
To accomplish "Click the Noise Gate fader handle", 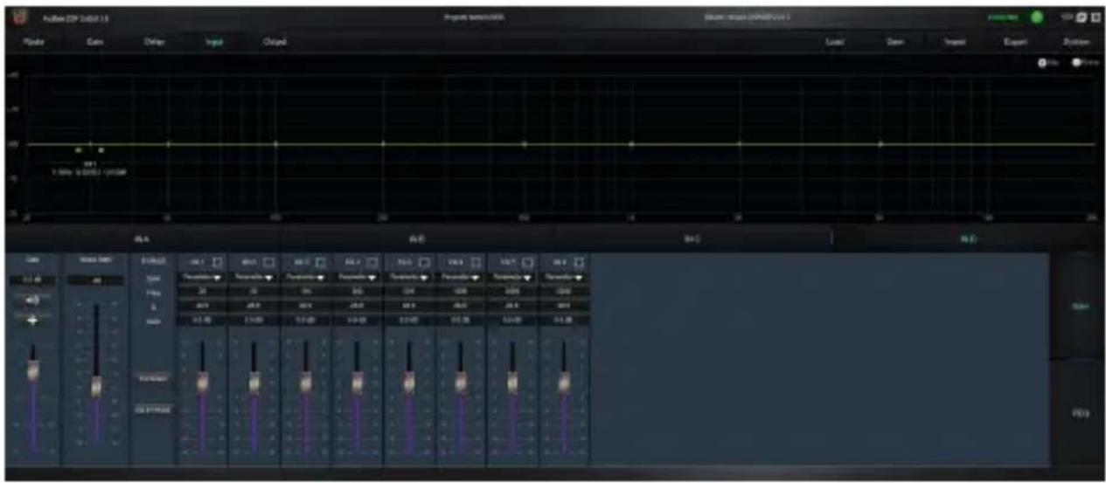I will click(95, 387).
